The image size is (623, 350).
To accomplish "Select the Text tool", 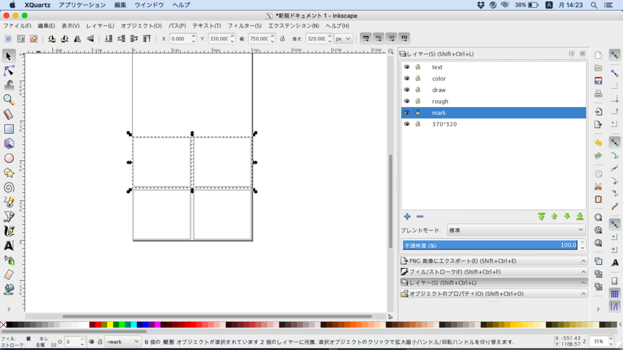I will 9,245.
